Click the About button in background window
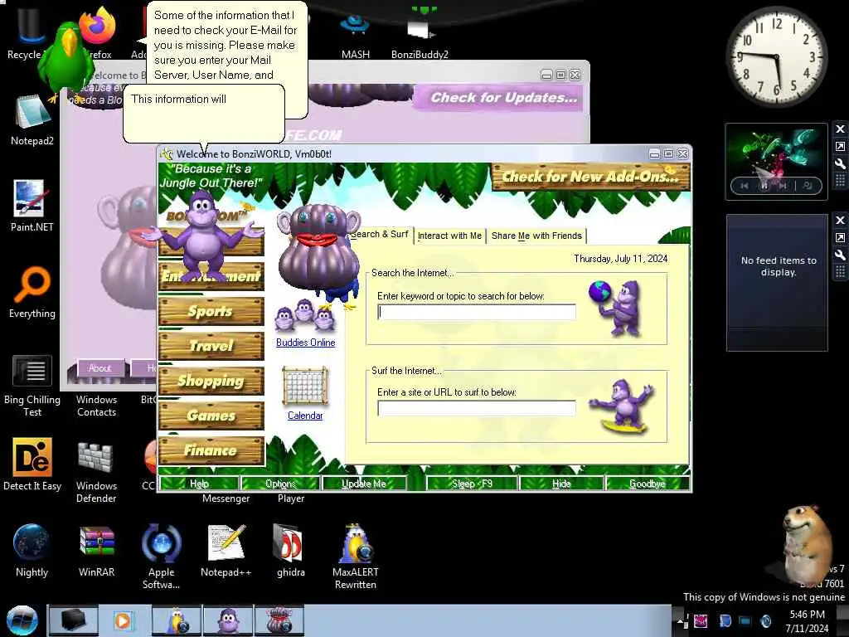This screenshot has height=637, width=849. (x=100, y=368)
